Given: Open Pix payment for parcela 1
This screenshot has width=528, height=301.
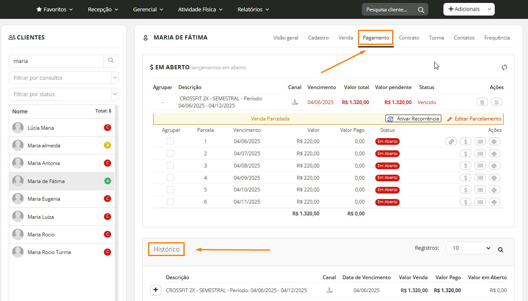Looking at the screenshot, I should pos(494,141).
